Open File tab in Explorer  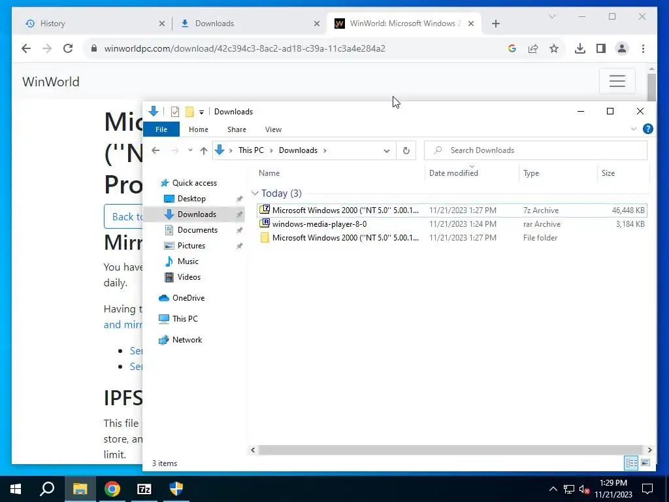point(161,129)
